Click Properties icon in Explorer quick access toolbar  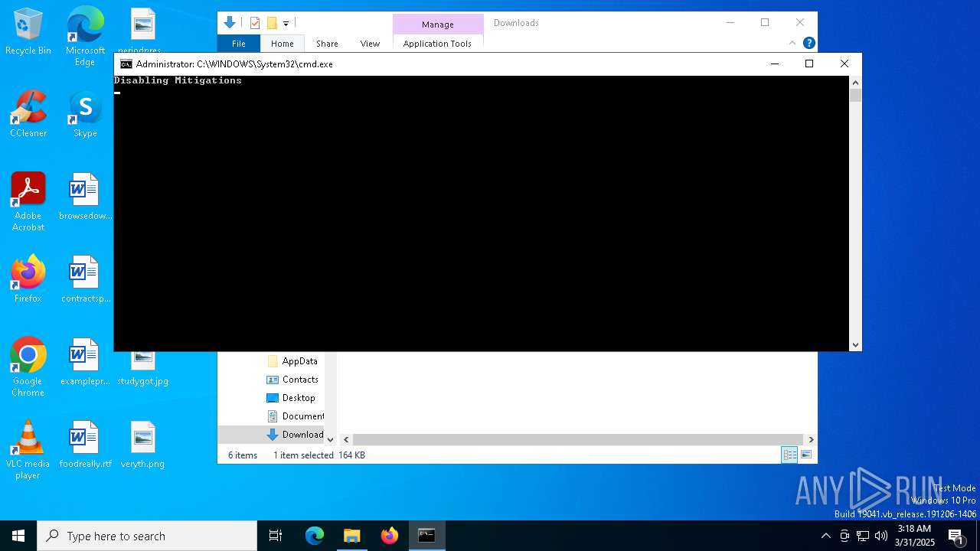point(255,23)
